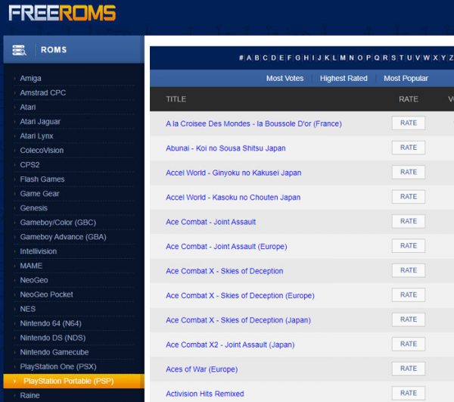Rate Abunai - Koi no Sousa Shitsu

409,148
